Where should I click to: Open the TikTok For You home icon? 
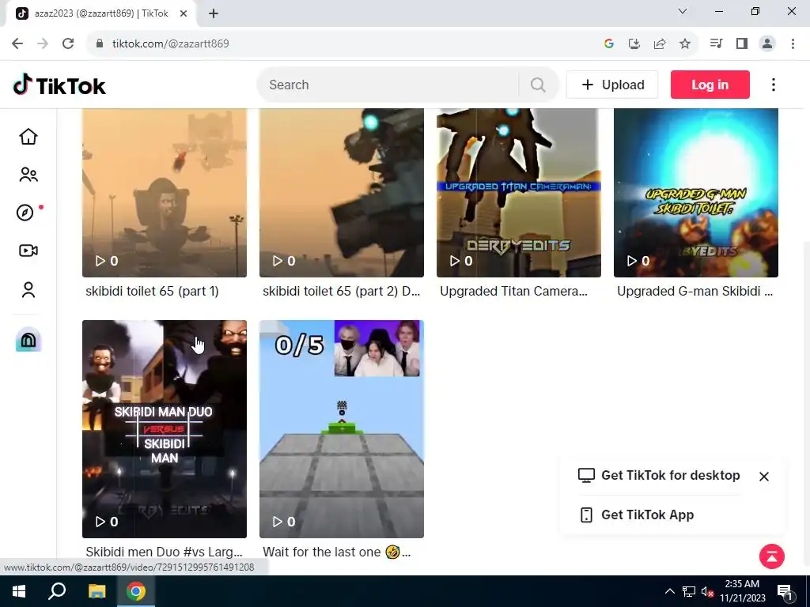point(28,137)
